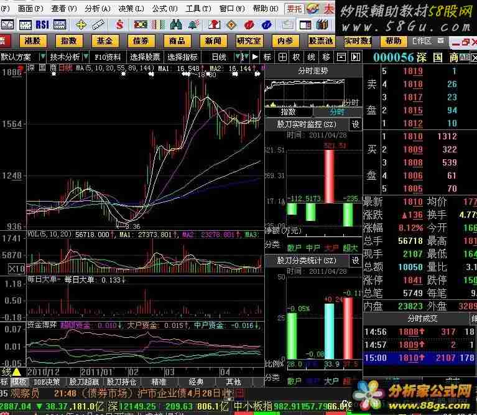
Task: Click the RSI indicator icon
Action: tap(42, 25)
